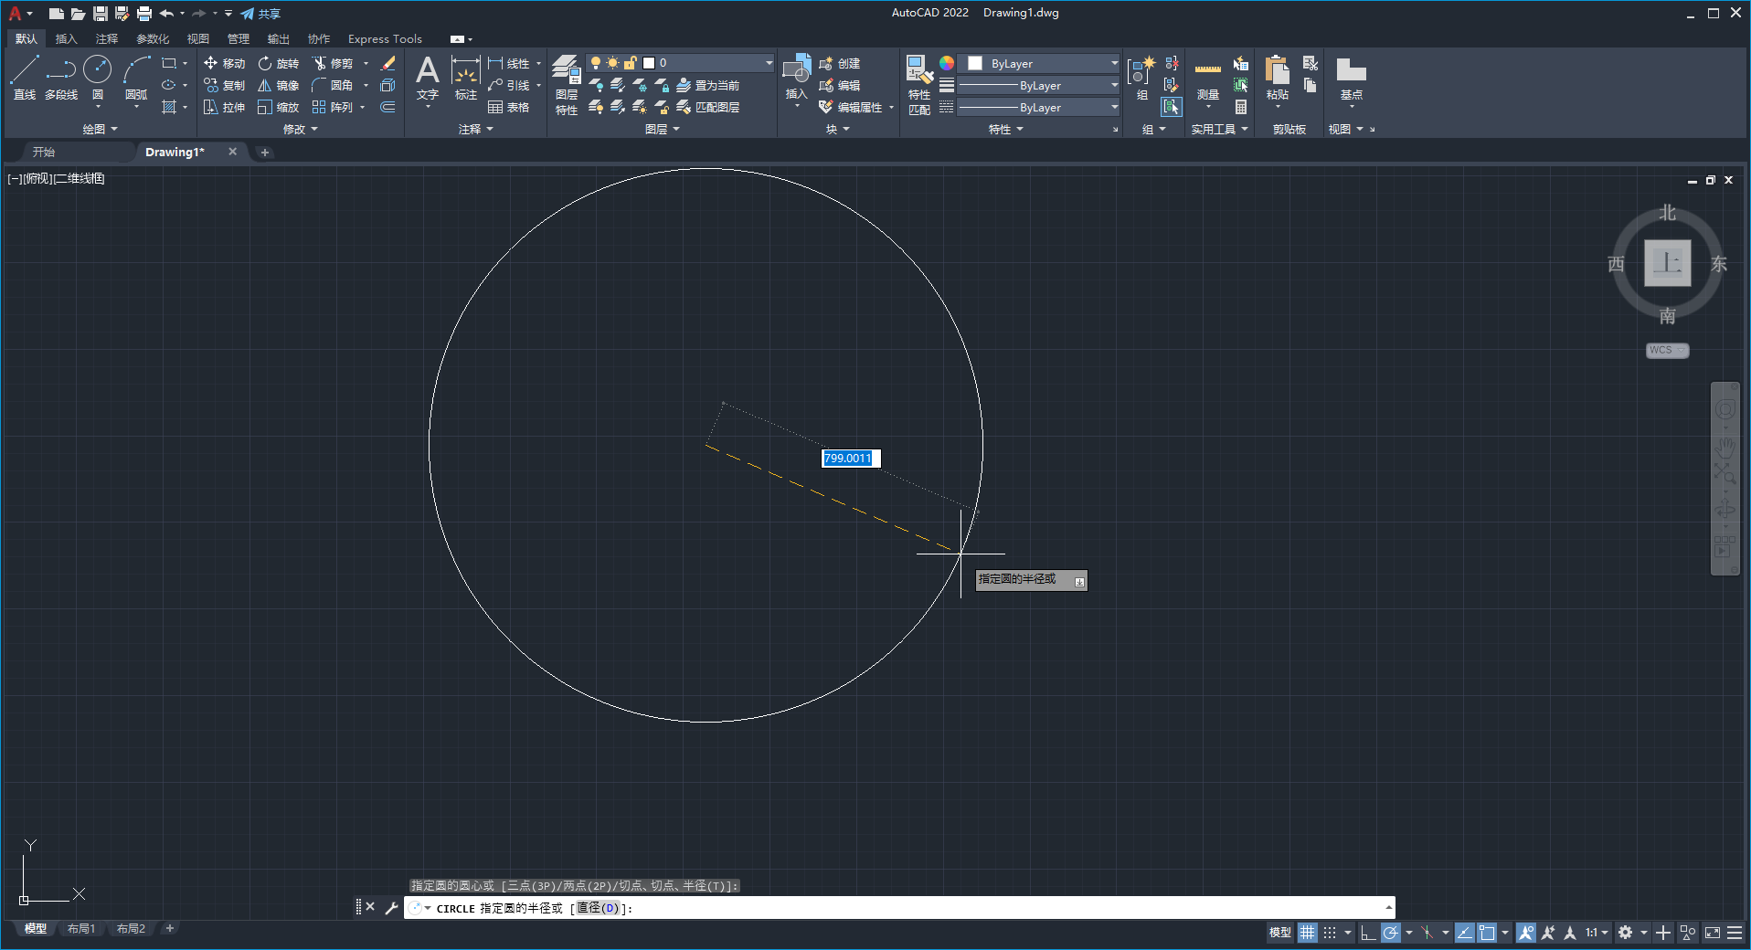
Task: Click the eraser (Erase) tool icon
Action: (387, 63)
